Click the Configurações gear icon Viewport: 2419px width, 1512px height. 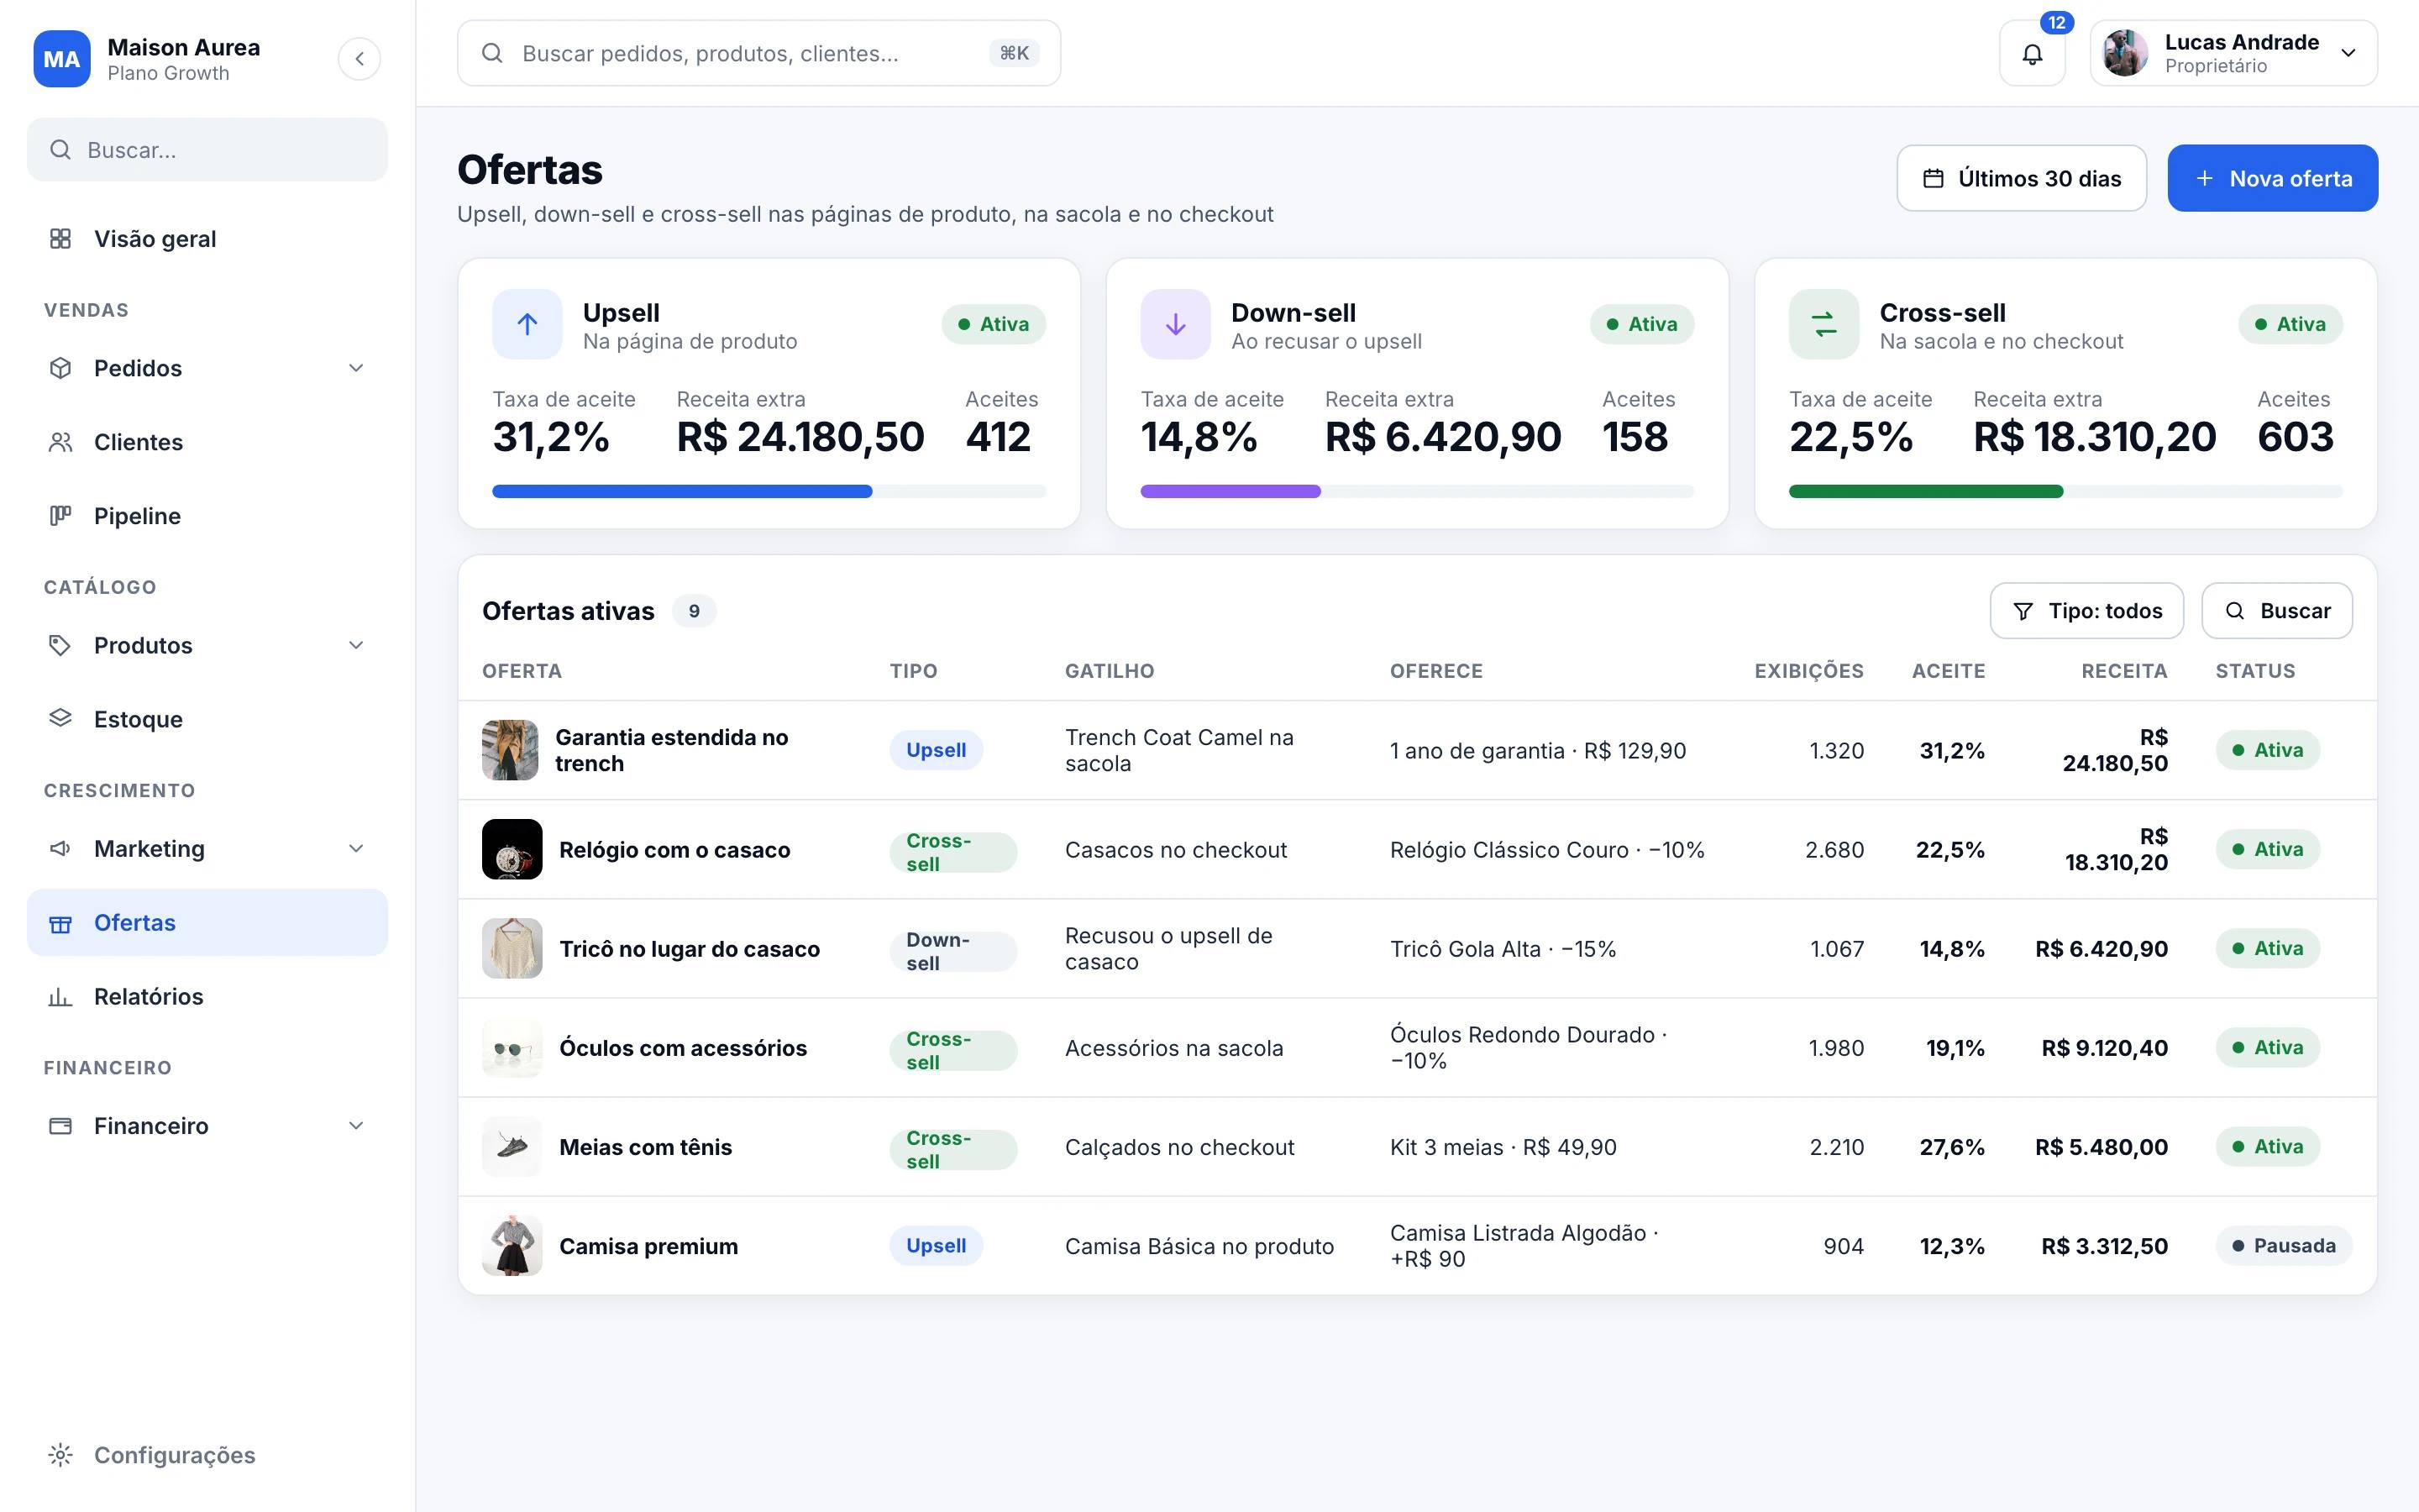click(61, 1455)
